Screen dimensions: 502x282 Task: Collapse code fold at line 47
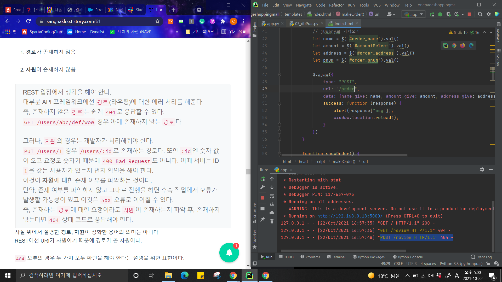pos(279,75)
